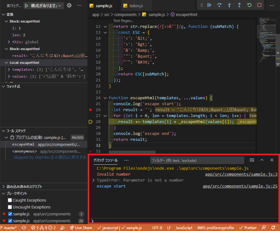Toggle the breakpoint at line 33
Image resolution: width=280 pixels, height=231 pixels.
[x=91, y=151]
